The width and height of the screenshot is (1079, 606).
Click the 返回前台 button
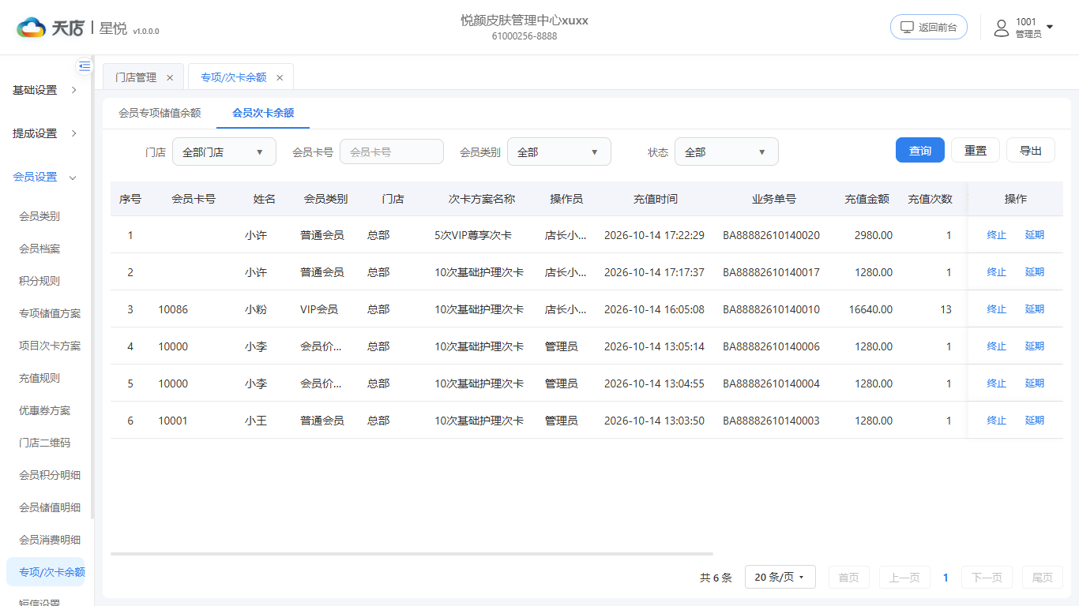click(x=929, y=27)
